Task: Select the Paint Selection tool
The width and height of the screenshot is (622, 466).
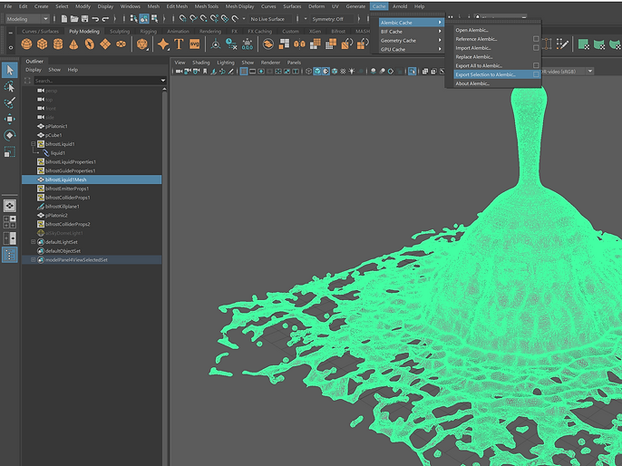Action: (9, 102)
